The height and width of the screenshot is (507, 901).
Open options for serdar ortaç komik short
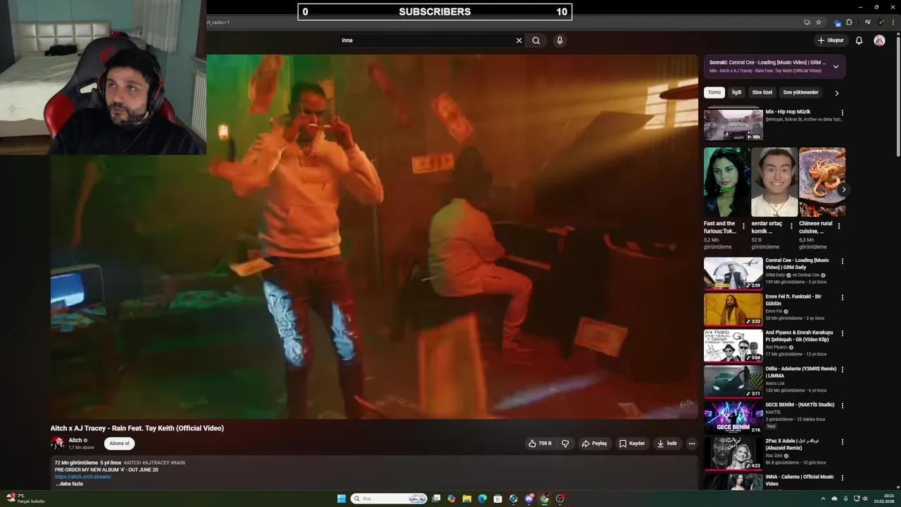pyautogui.click(x=791, y=226)
